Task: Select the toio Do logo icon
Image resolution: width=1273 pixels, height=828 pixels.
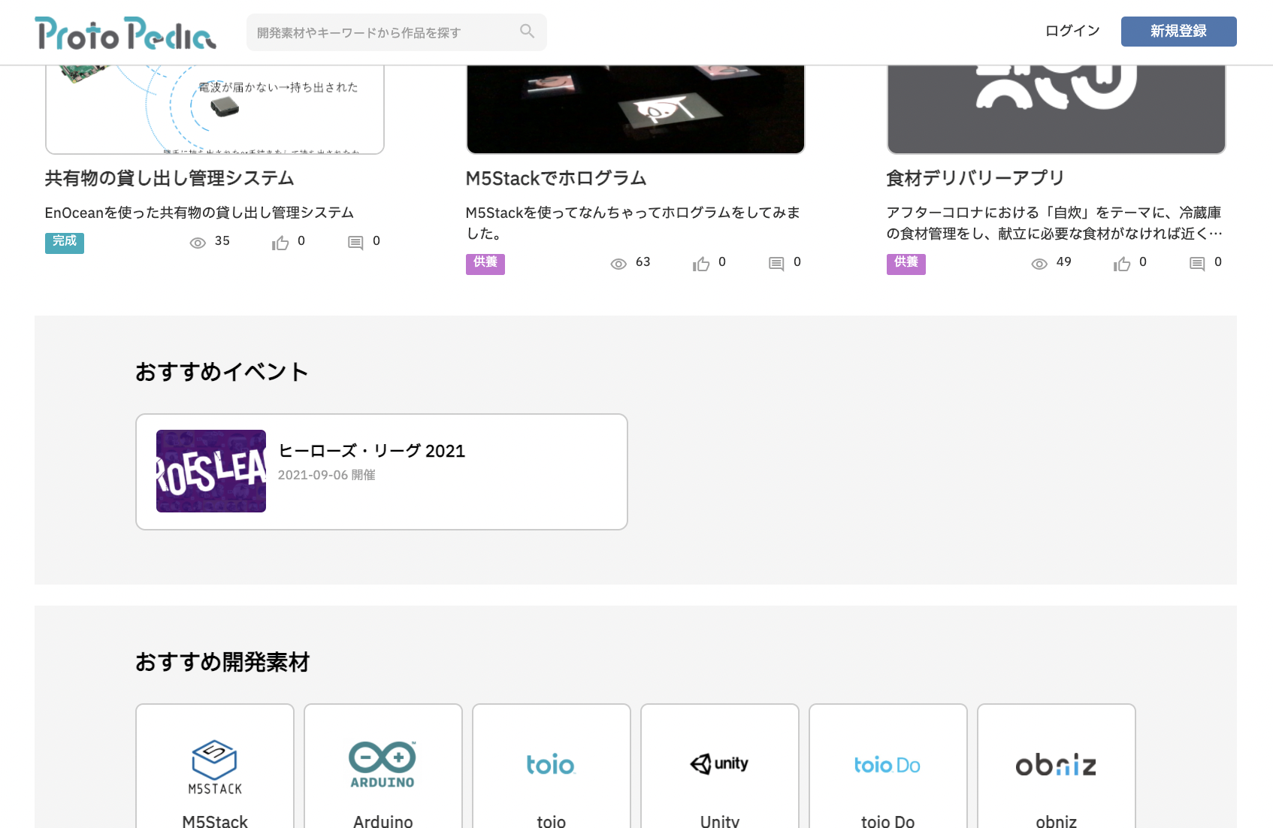Action: [887, 765]
